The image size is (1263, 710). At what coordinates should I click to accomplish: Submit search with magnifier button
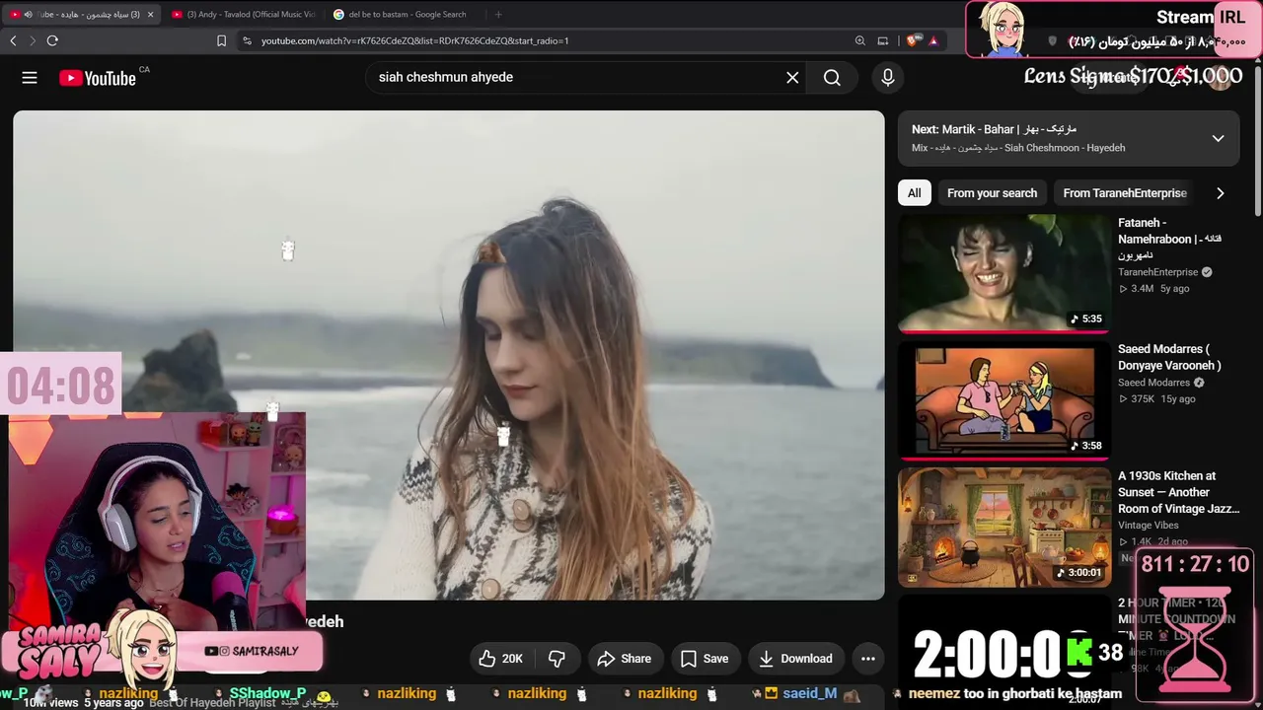pyautogui.click(x=832, y=77)
